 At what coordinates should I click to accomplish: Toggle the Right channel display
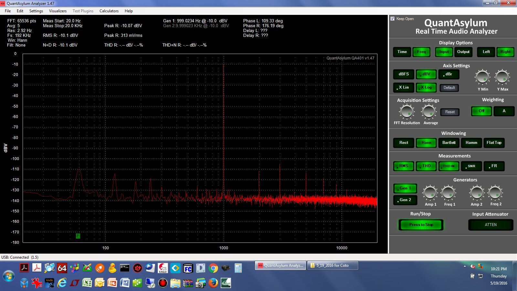505,52
